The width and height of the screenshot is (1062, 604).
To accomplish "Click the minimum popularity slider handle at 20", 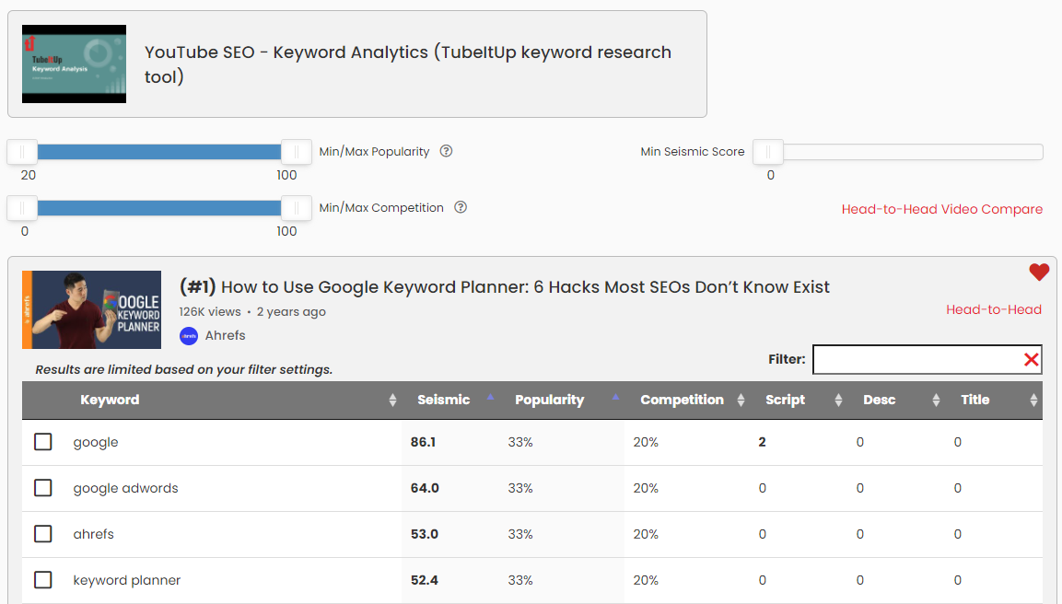I will point(22,152).
